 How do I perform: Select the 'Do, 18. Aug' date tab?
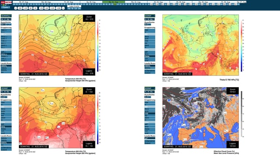(46, 2)
